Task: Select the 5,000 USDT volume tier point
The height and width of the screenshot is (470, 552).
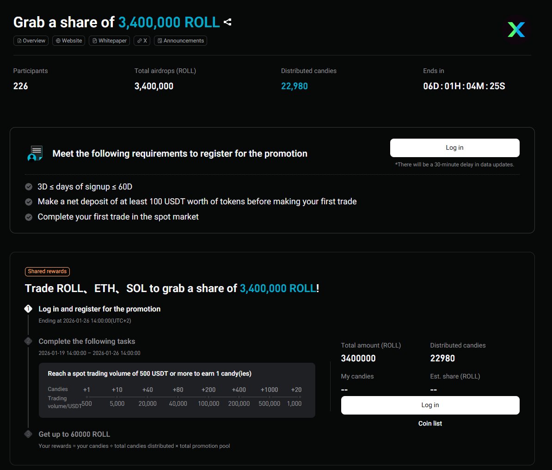Action: tap(117, 397)
